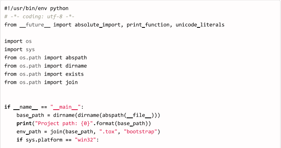Click the 'import sys' line
Screen dimensions: 281x148
20,50
